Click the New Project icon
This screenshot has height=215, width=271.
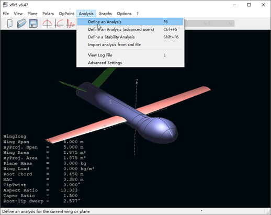pyautogui.click(x=10, y=24)
